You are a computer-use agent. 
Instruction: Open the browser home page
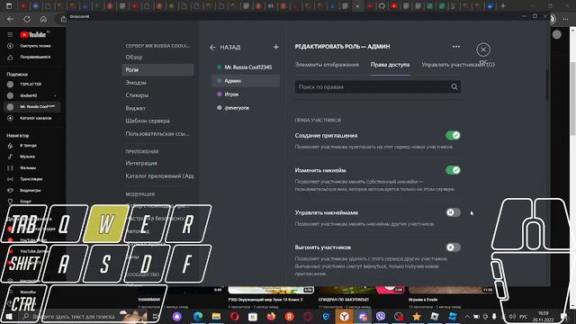(x=43, y=19)
